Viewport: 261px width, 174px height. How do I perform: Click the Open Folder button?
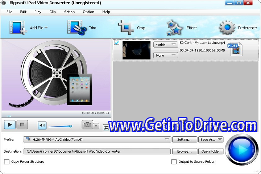point(211,152)
